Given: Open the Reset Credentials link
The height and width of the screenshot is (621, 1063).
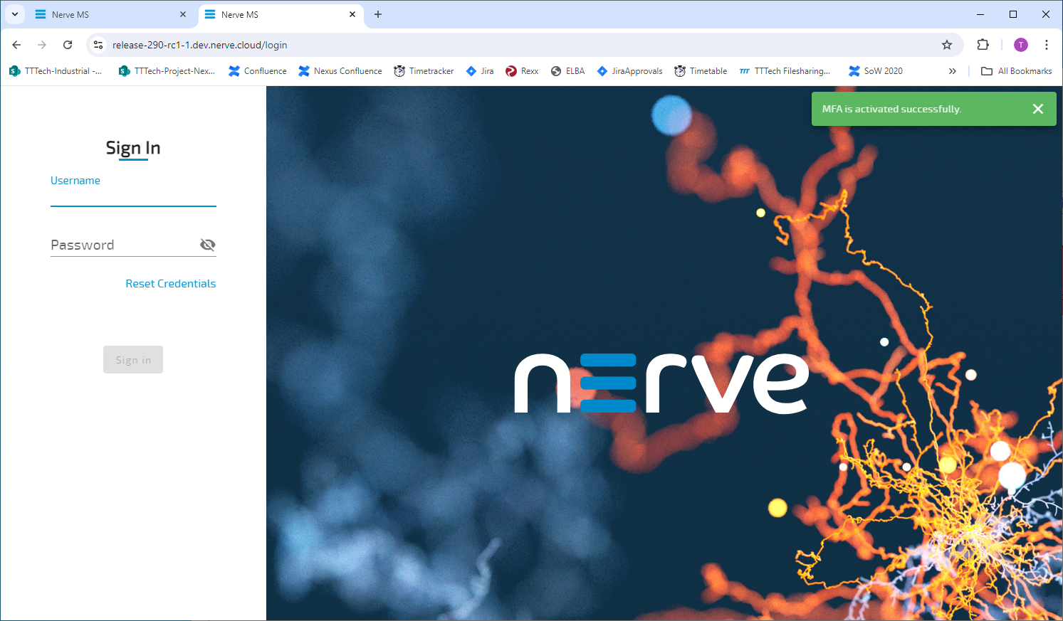Looking at the screenshot, I should pos(170,284).
